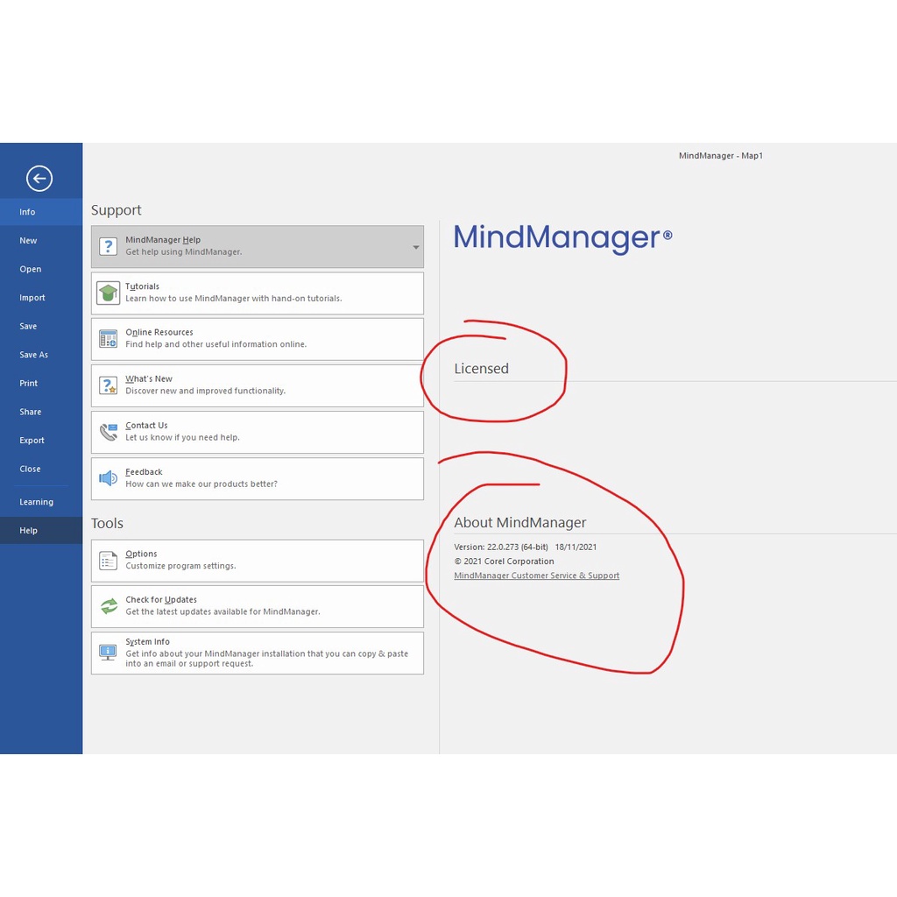Open the Print page

click(x=41, y=384)
